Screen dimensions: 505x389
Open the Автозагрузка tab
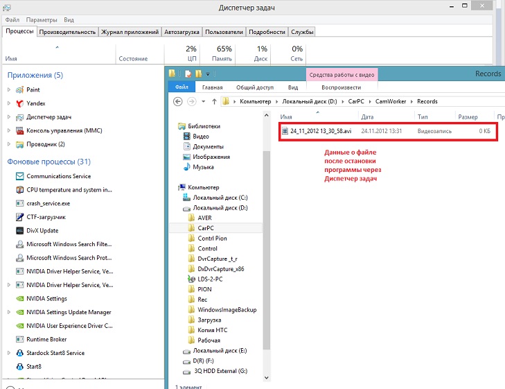(181, 32)
